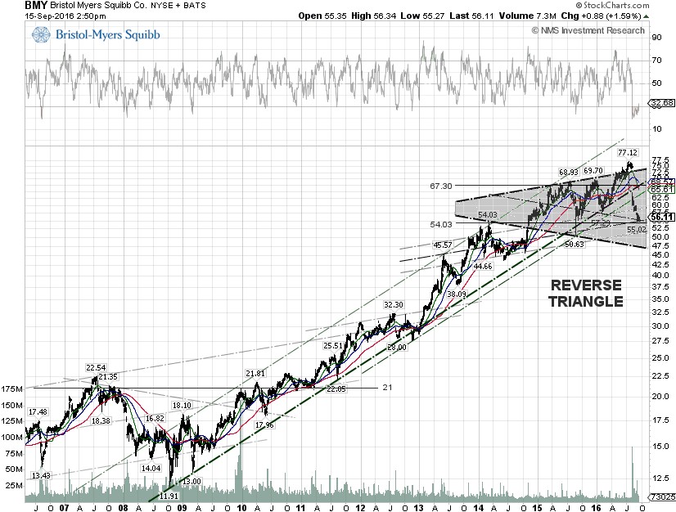
Task: Click the 13.43 low price label
Action: (x=41, y=475)
